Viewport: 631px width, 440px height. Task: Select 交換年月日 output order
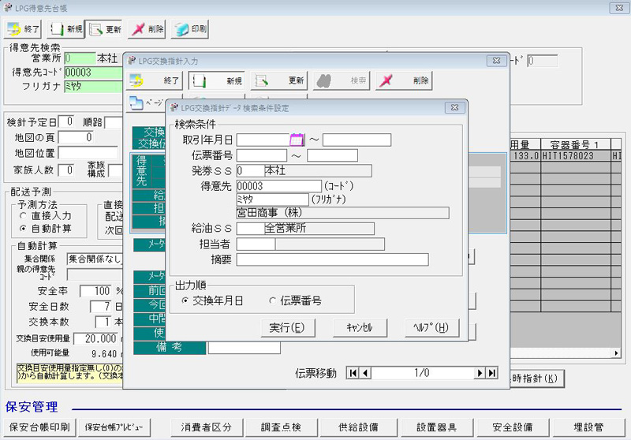pyautogui.click(x=185, y=300)
